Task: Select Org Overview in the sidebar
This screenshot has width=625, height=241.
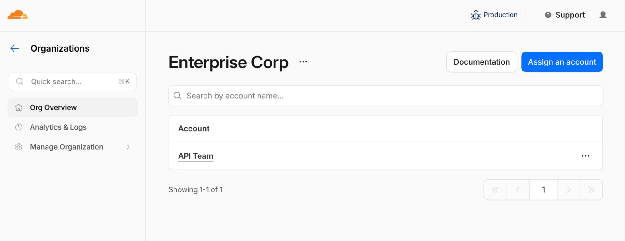Action: point(53,107)
